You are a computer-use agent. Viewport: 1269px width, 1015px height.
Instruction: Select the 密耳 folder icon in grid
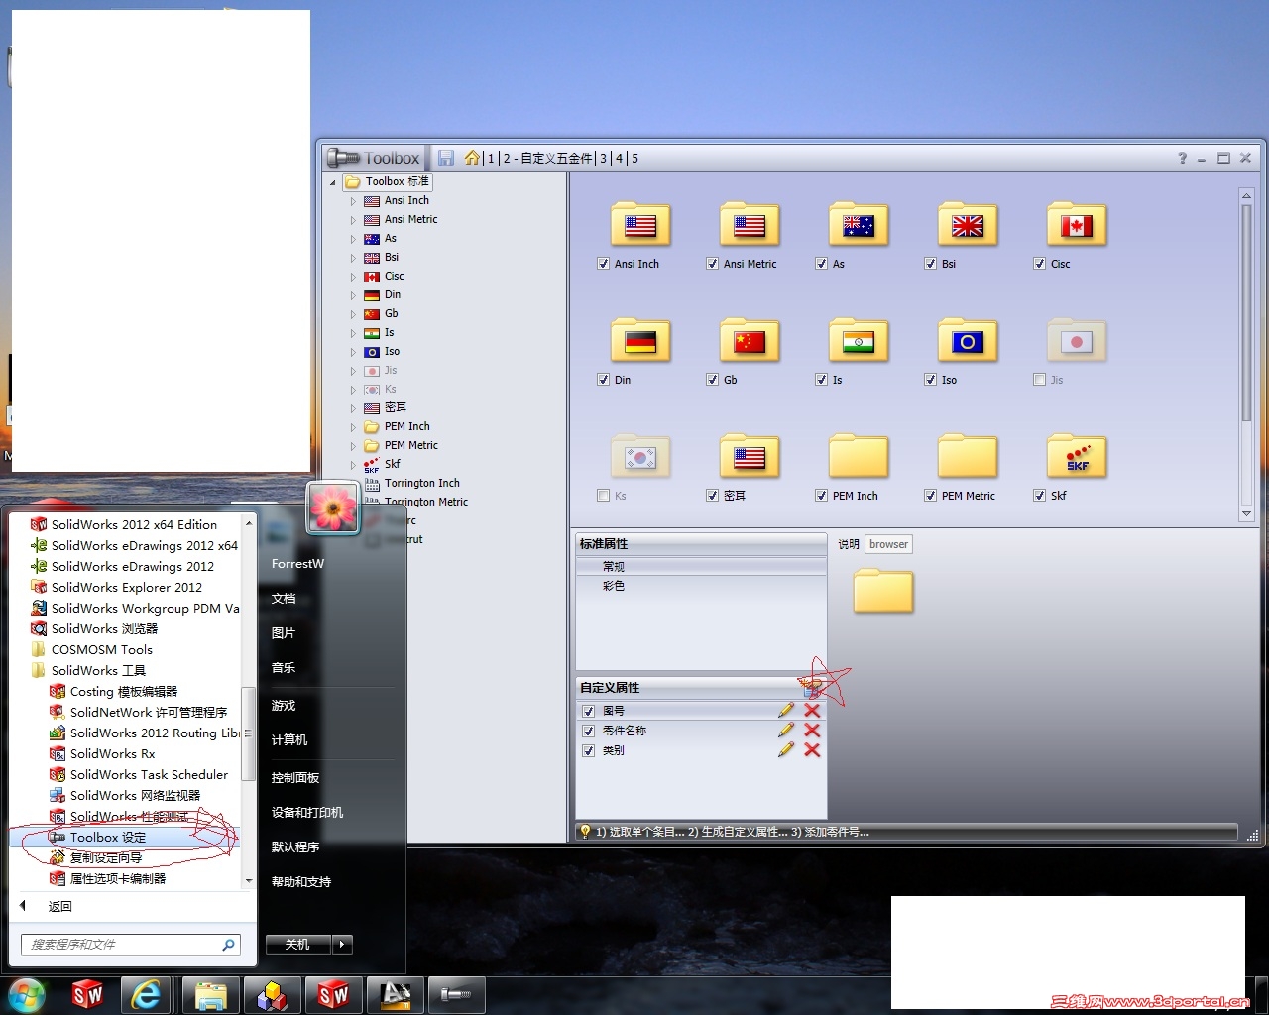point(750,457)
